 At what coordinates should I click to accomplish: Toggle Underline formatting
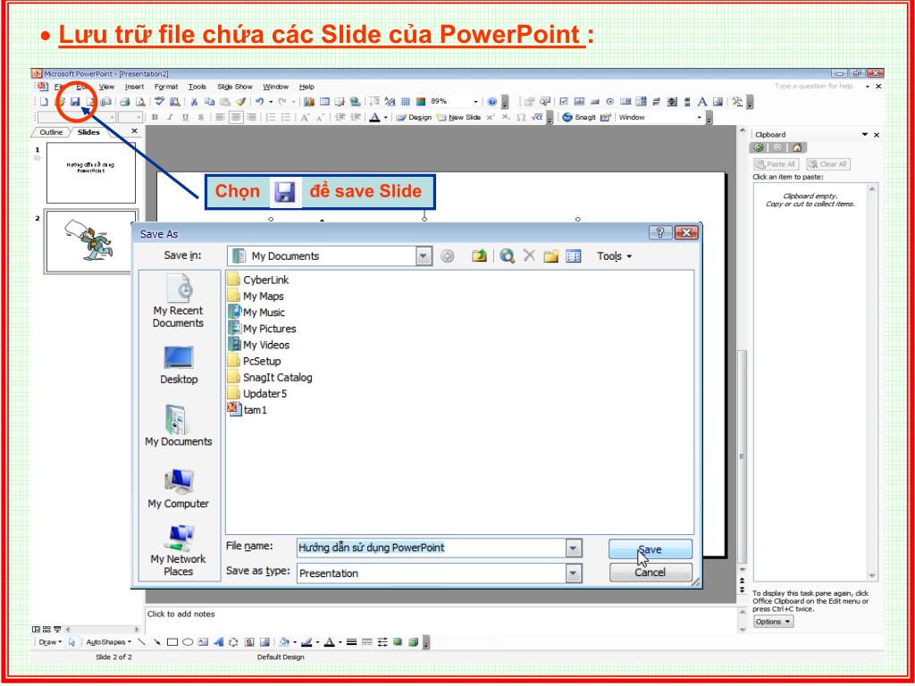pos(186,117)
